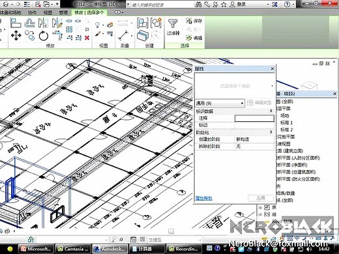
Task: Open the Recordin... taskbar button
Action: [x=184, y=249]
